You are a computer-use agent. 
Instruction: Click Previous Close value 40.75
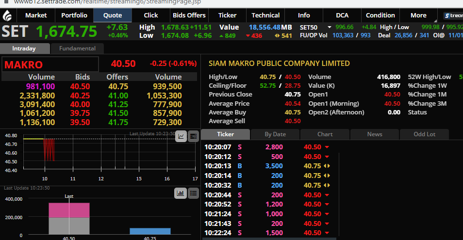[293, 95]
